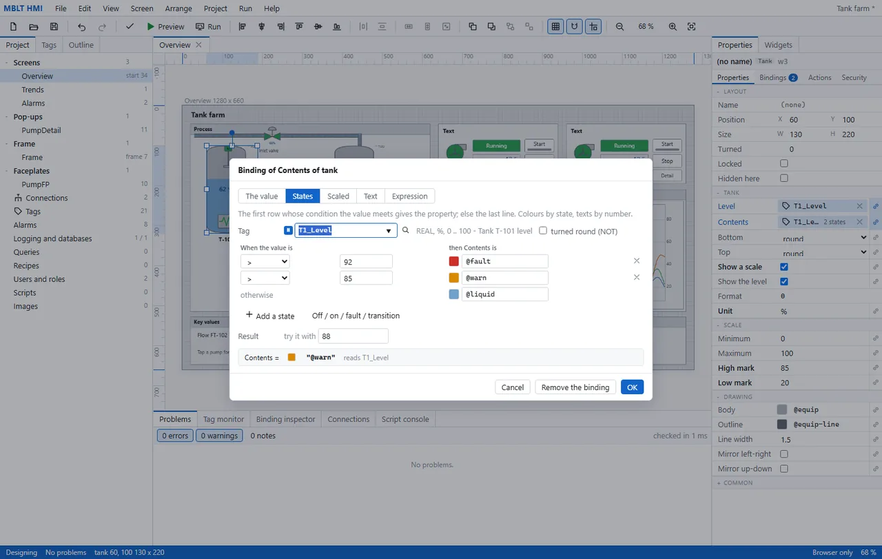This screenshot has width=882, height=559.
Task: Click the Zoom out magnifier icon
Action: 619,27
